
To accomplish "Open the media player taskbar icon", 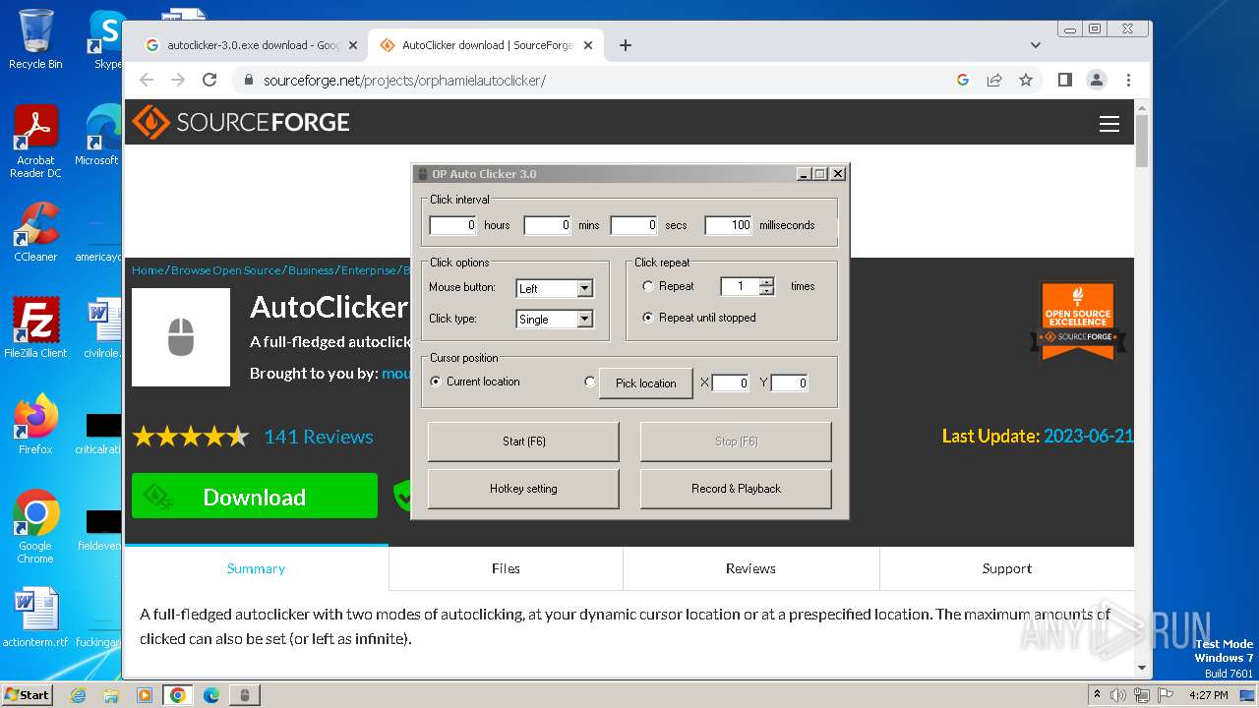I will tap(145, 695).
